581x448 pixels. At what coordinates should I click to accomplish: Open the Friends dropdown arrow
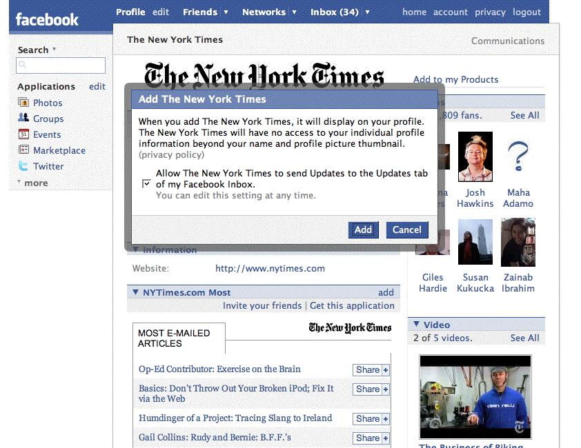pos(226,12)
